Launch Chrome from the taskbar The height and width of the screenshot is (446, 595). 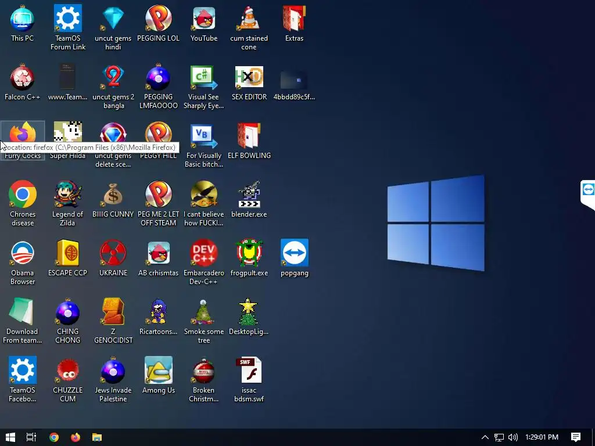[x=54, y=437]
